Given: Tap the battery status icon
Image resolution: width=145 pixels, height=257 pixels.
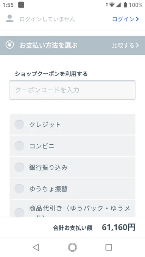Looking at the screenshot, I should [125, 5].
